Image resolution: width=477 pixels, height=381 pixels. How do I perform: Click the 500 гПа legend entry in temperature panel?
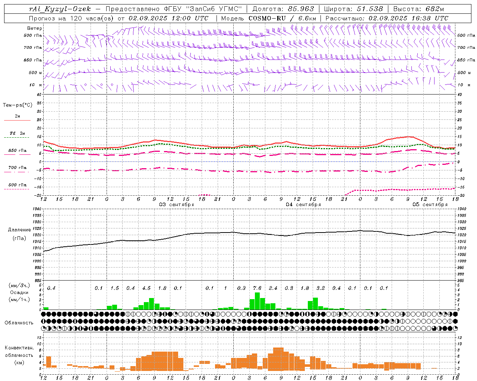click(18, 185)
